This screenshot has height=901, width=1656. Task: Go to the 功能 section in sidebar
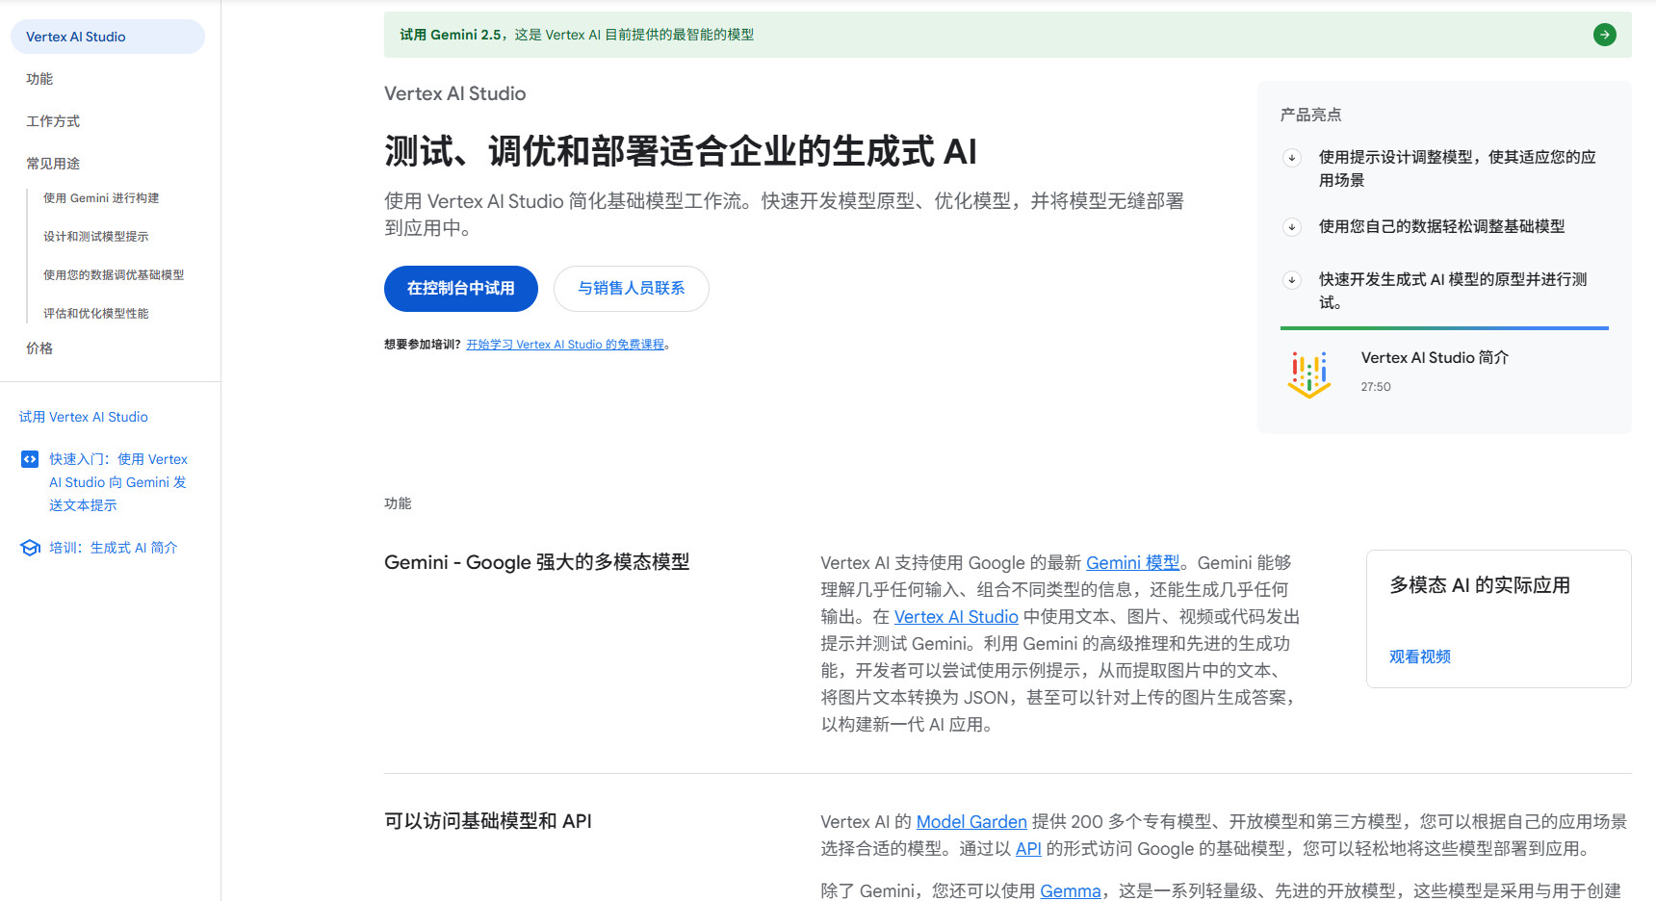pos(39,79)
